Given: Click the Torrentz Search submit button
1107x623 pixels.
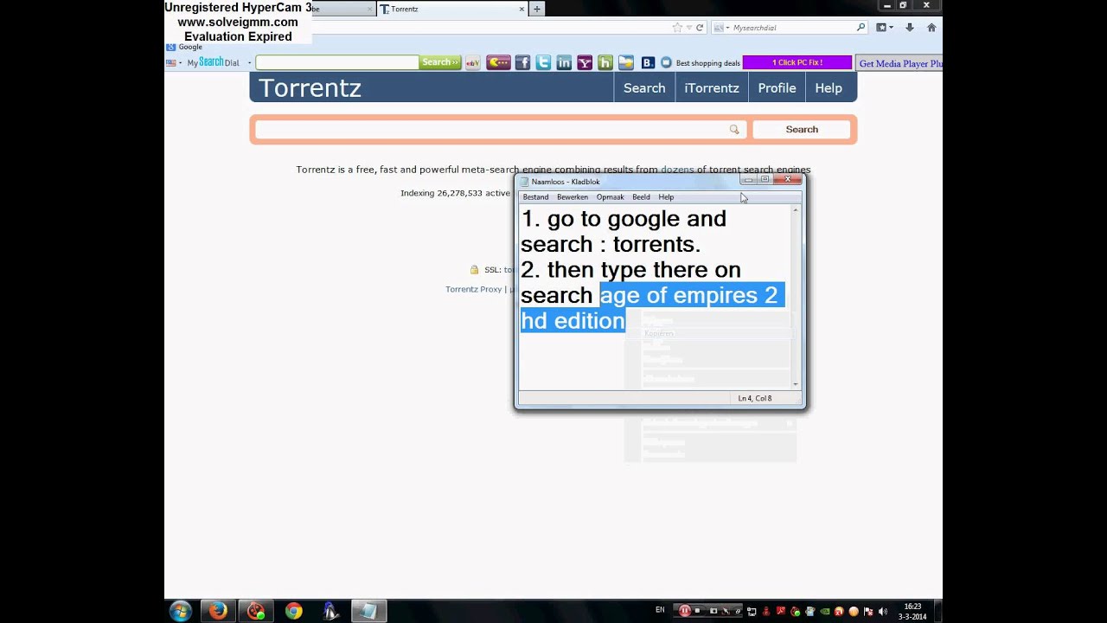Looking at the screenshot, I should tap(802, 129).
